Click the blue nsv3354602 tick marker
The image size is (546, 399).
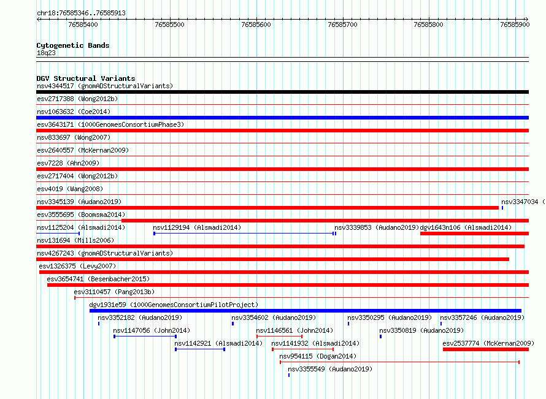tap(233, 324)
